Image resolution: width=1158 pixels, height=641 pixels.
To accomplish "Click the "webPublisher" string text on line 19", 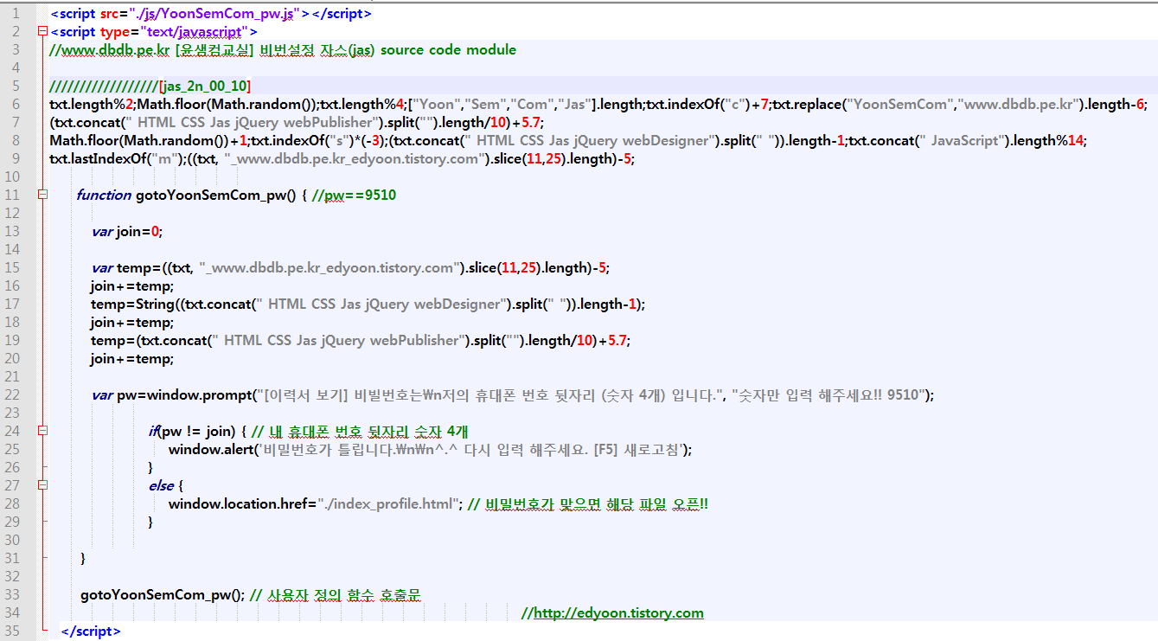I will click(x=414, y=341).
